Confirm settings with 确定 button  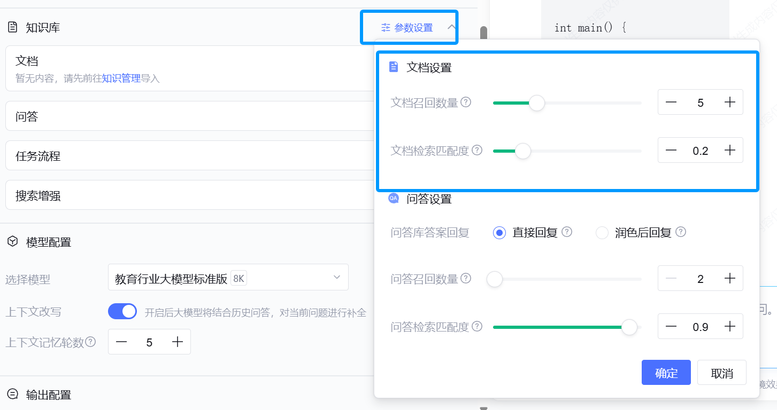666,373
